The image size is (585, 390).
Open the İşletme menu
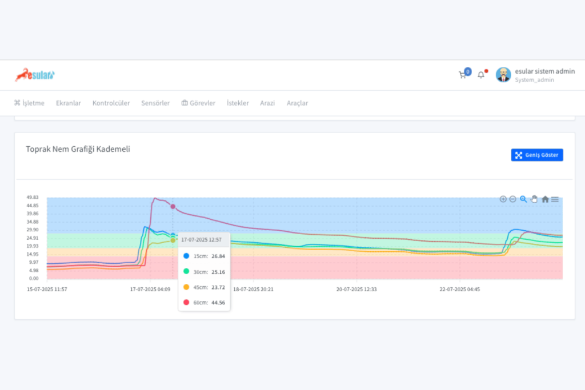click(29, 103)
